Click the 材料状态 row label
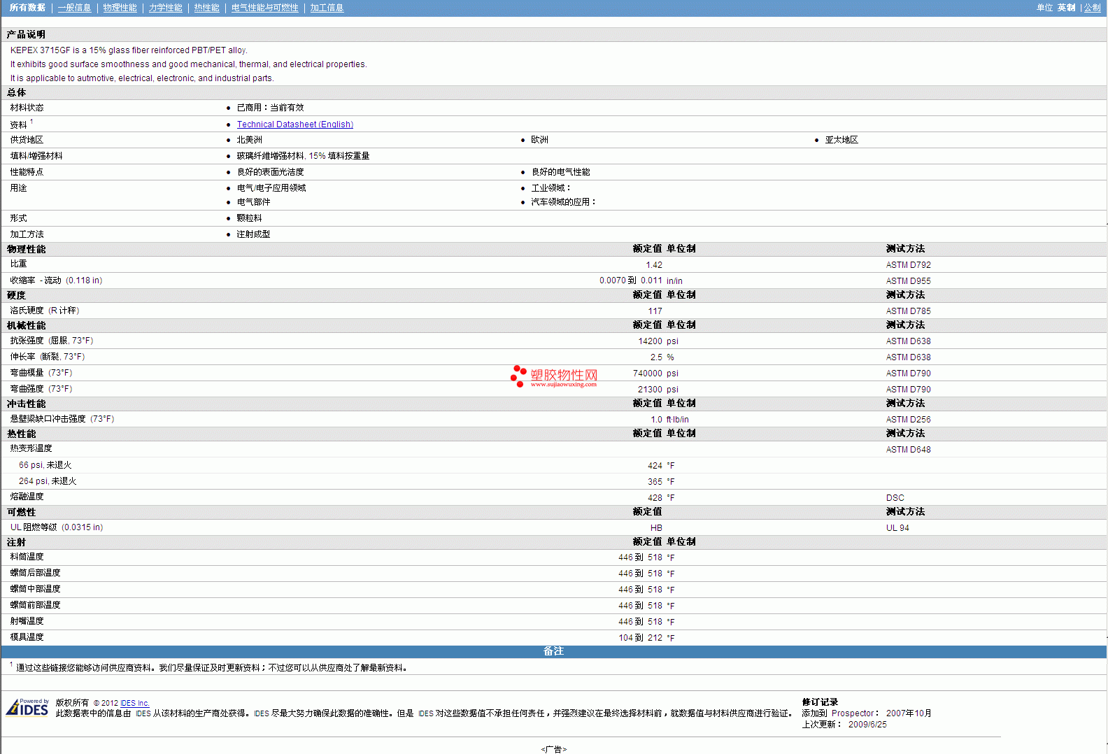This screenshot has width=1108, height=754. 27,108
